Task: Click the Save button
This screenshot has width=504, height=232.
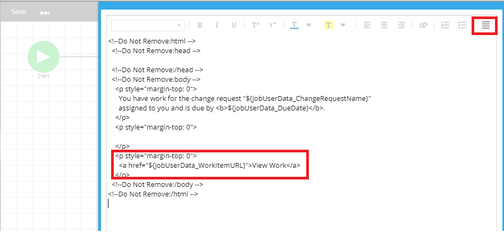Action: 19,11
